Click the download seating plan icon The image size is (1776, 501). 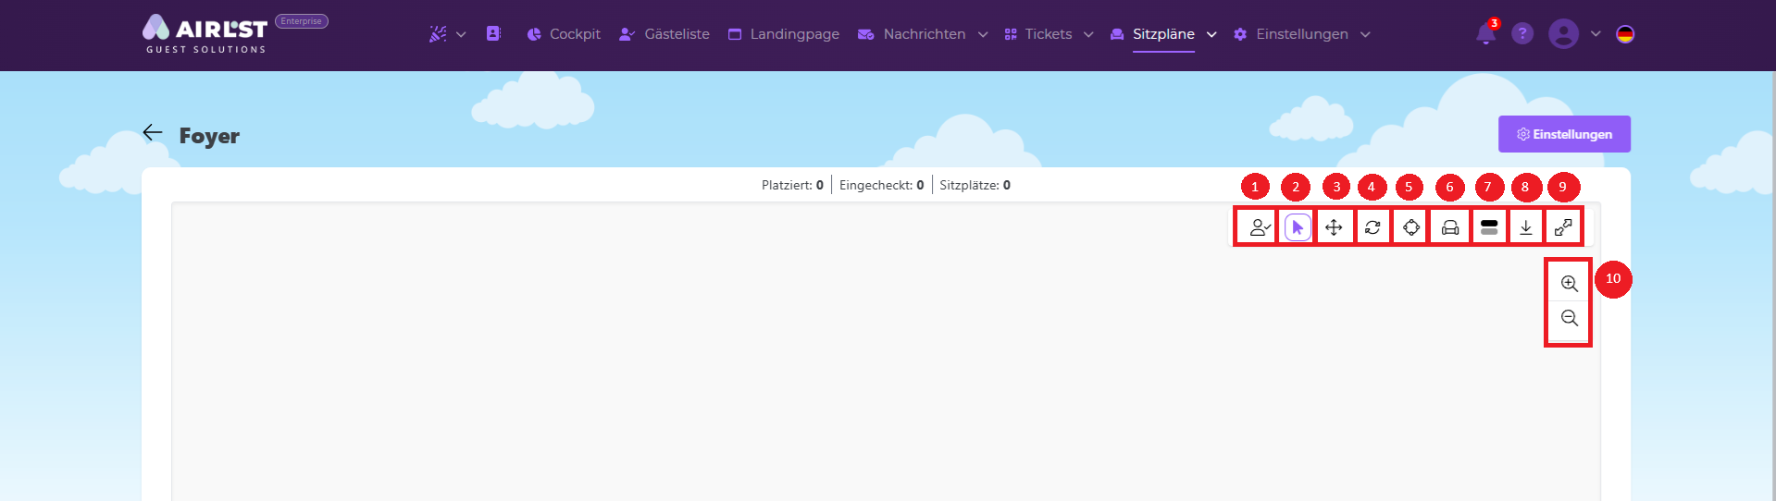[1526, 227]
